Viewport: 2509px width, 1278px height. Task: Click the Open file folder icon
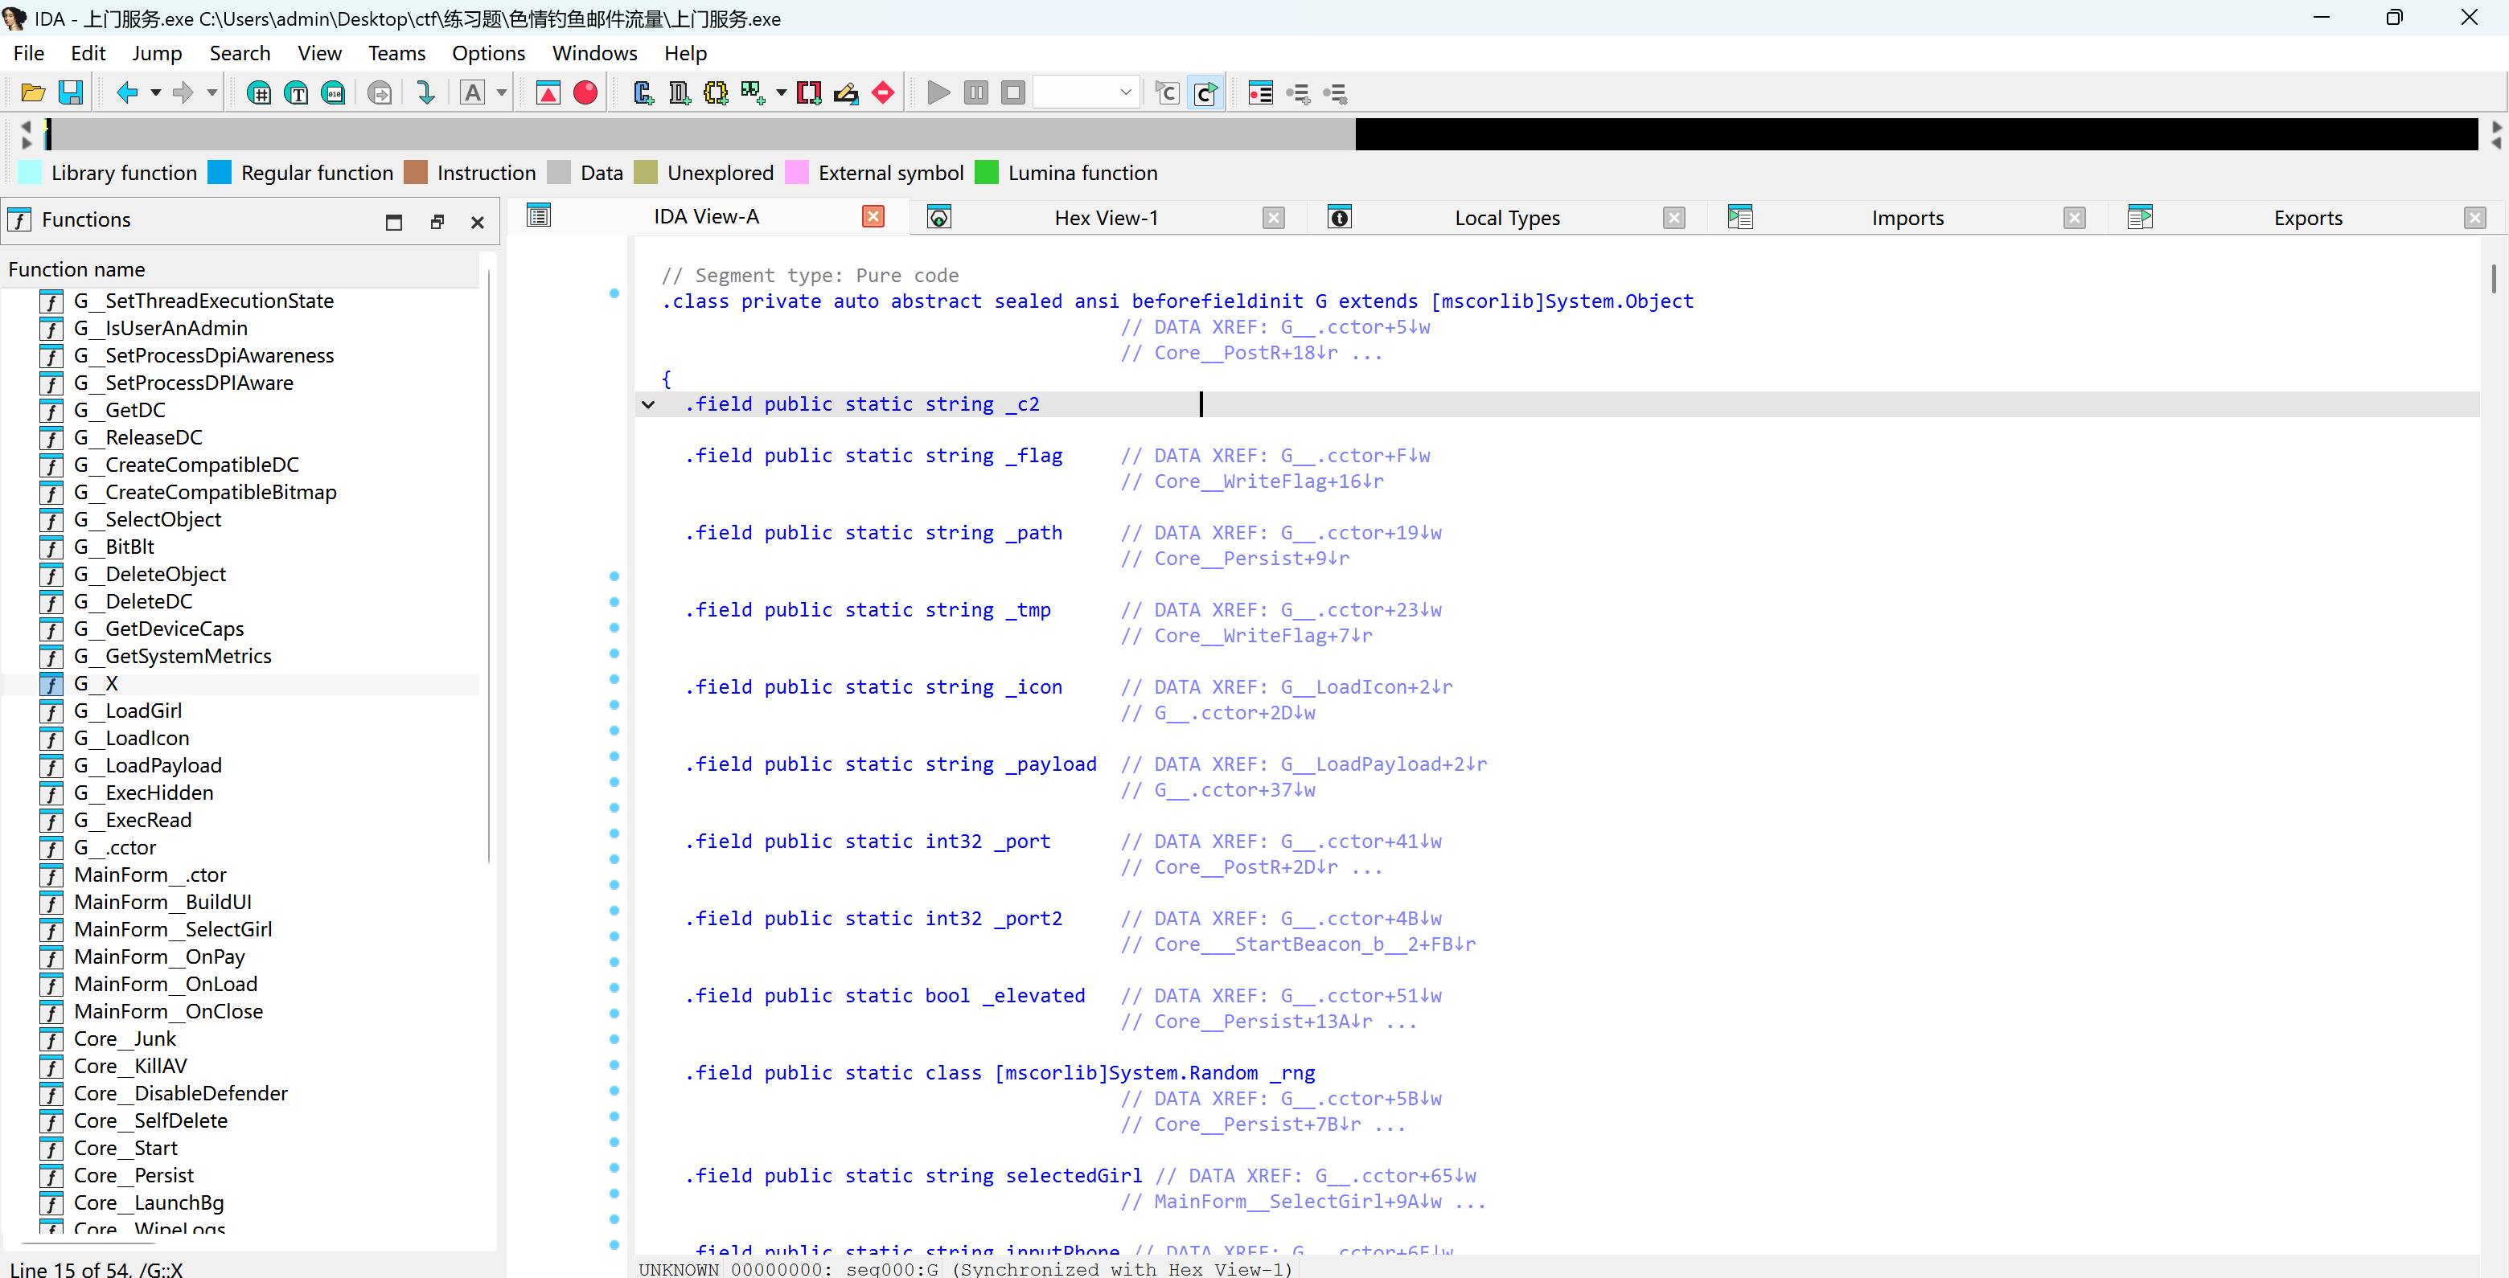[33, 93]
